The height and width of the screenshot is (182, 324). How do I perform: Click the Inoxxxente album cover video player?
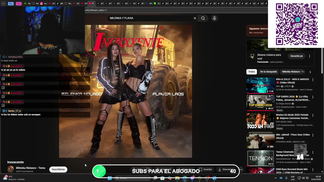126,91
